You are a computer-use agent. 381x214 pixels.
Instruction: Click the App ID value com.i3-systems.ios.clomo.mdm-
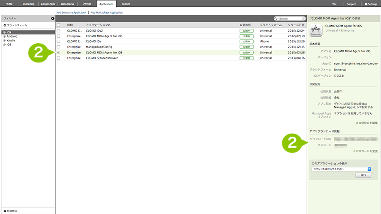point(356,64)
